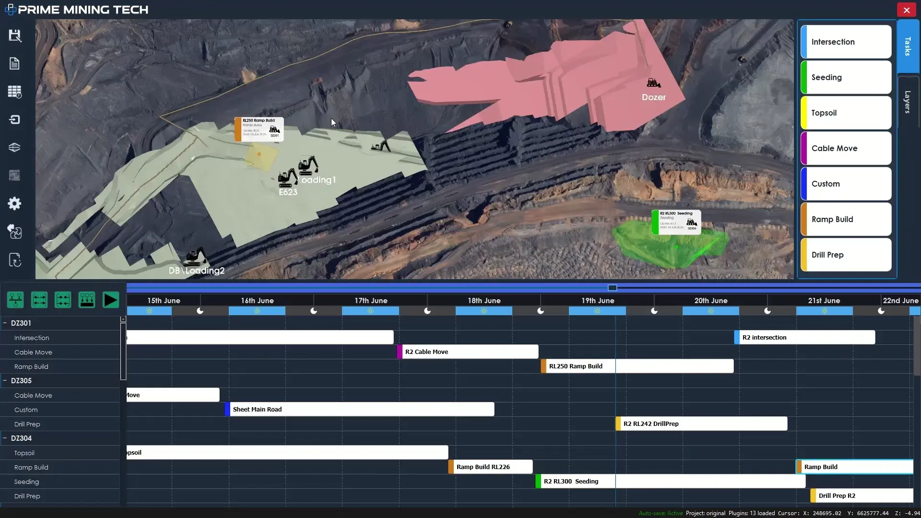This screenshot has width=921, height=518.
Task: Select the Tasks side tab
Action: pyautogui.click(x=908, y=47)
